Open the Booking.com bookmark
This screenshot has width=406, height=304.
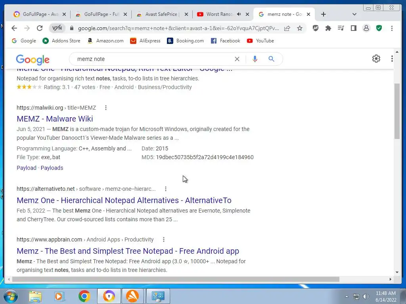coord(186,41)
